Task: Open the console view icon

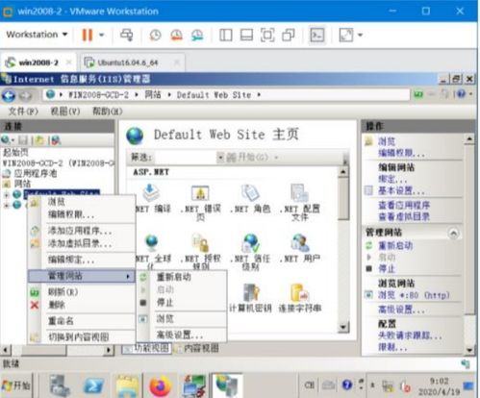Action: 317,35
